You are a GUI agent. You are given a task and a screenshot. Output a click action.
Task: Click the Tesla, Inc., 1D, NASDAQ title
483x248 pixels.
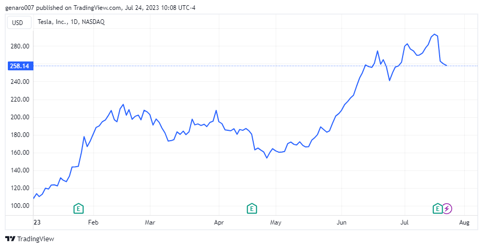71,22
